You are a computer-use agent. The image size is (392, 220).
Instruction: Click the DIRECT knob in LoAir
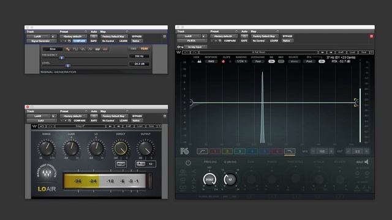click(121, 148)
